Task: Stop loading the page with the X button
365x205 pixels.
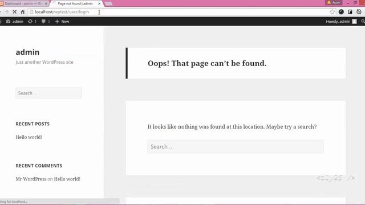Action: click(x=14, y=12)
